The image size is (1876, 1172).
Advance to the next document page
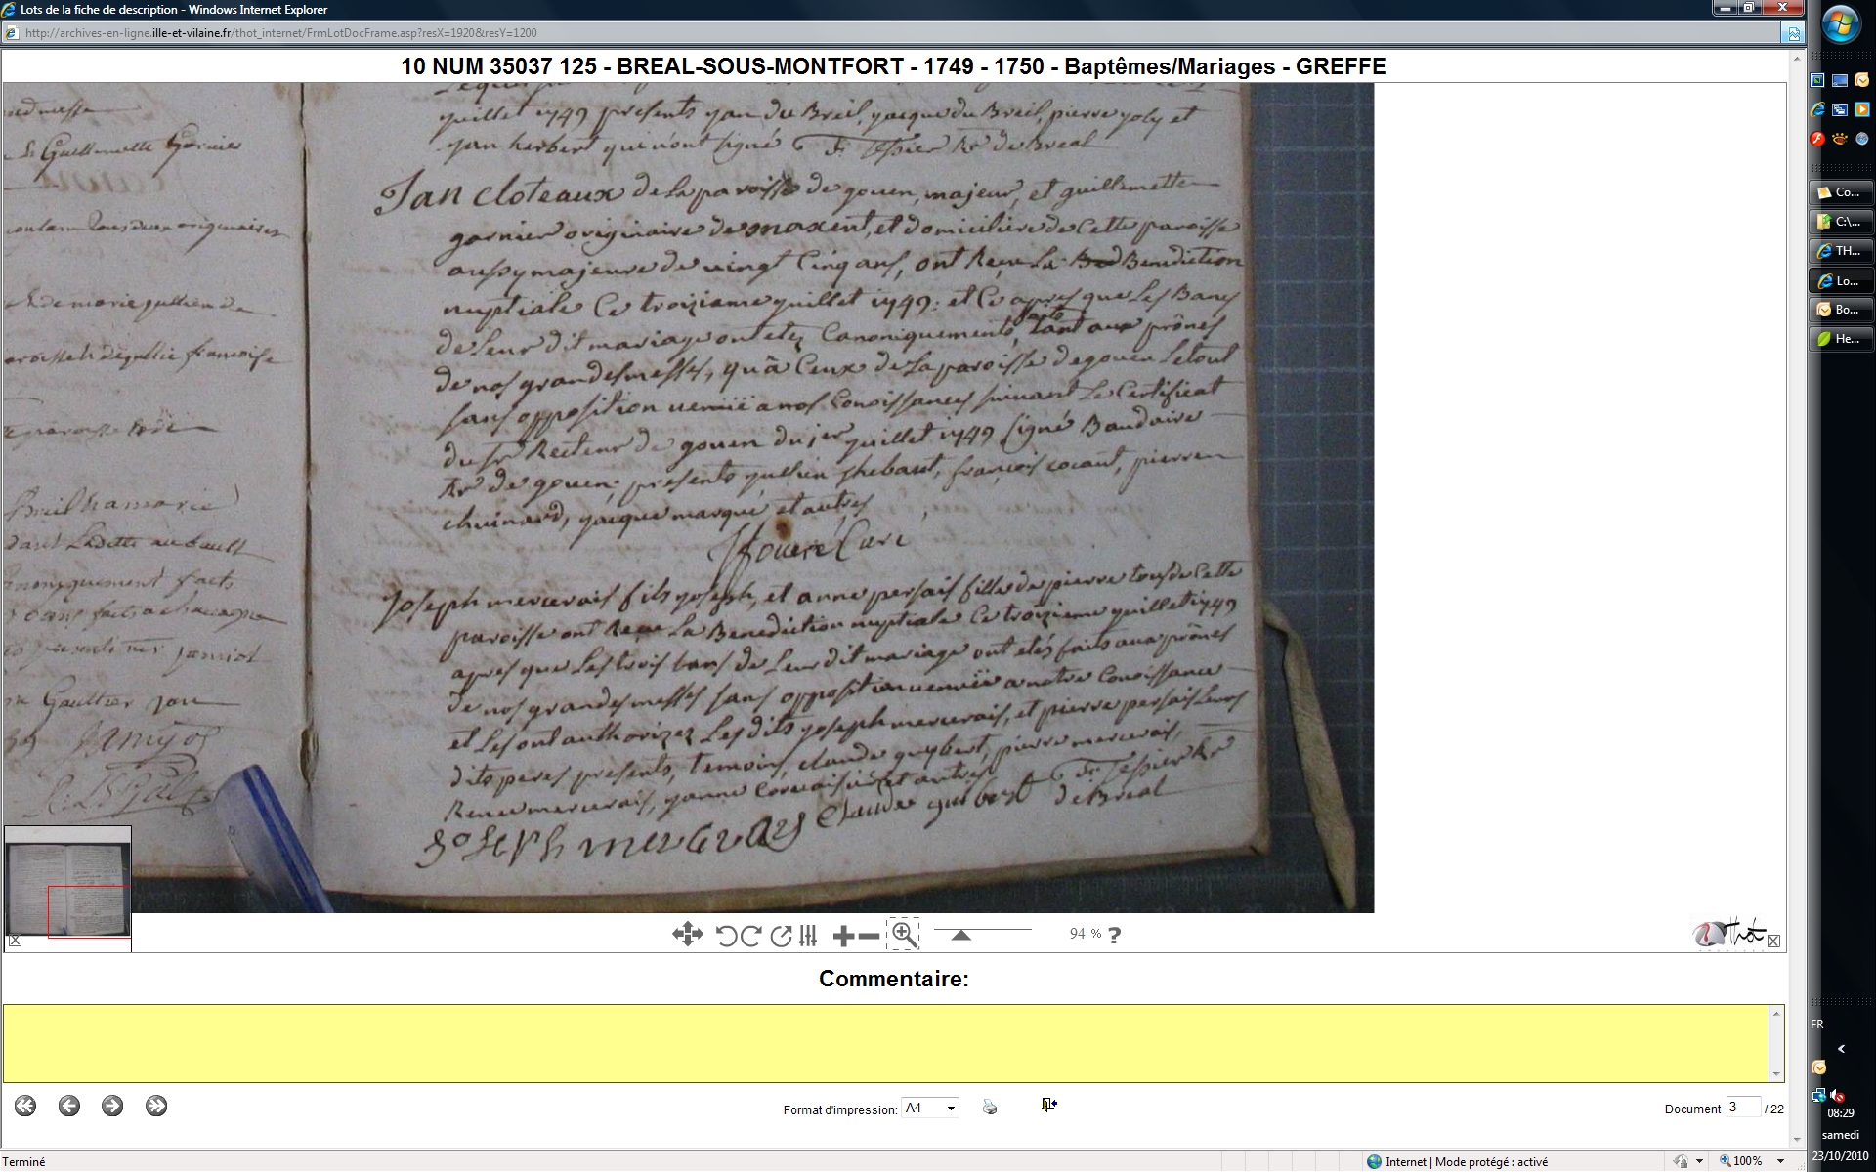[112, 1106]
